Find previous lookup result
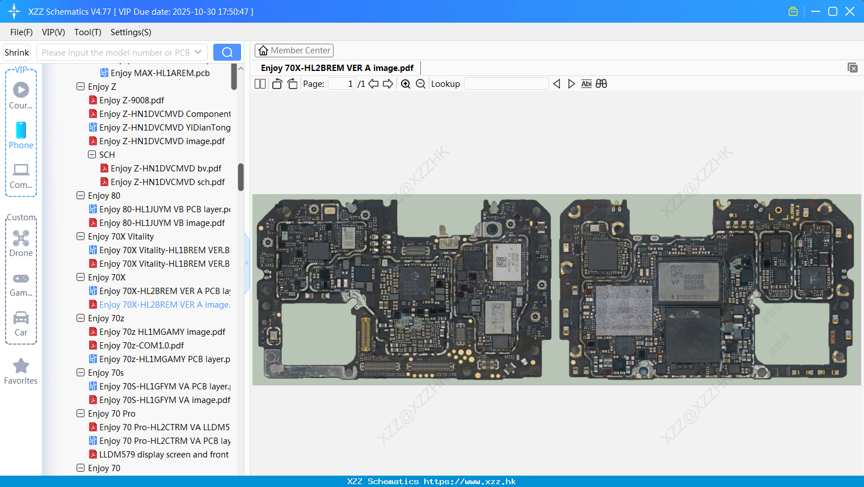Viewport: 864px width, 487px height. tap(557, 83)
